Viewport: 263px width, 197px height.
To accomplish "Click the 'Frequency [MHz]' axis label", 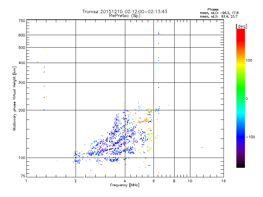I will tap(125, 185).
